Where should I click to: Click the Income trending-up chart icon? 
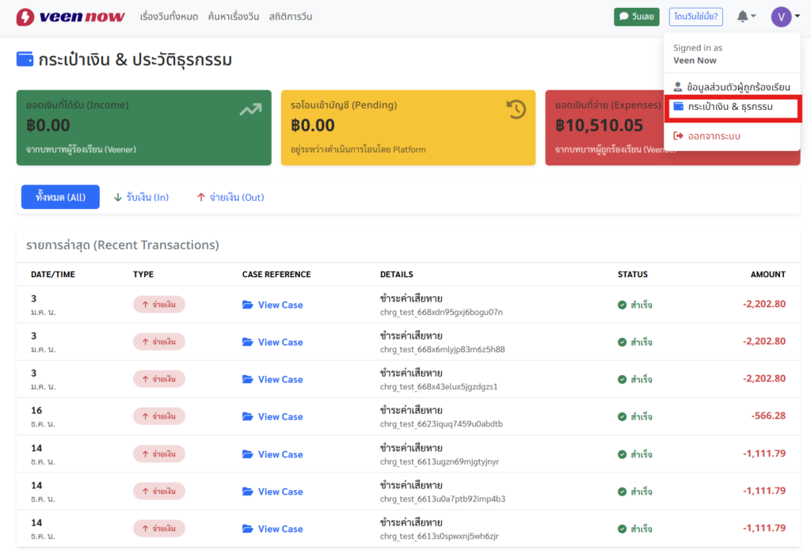250,109
